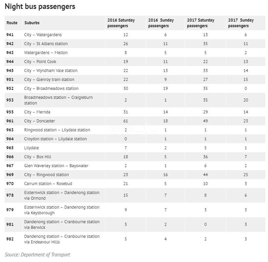Click the 2017 Sunday passengers header

pos(241,23)
